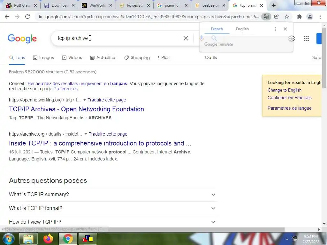The height and width of the screenshot is (245, 327).
Task: Select French in Translate popup
Action: pos(217,29)
